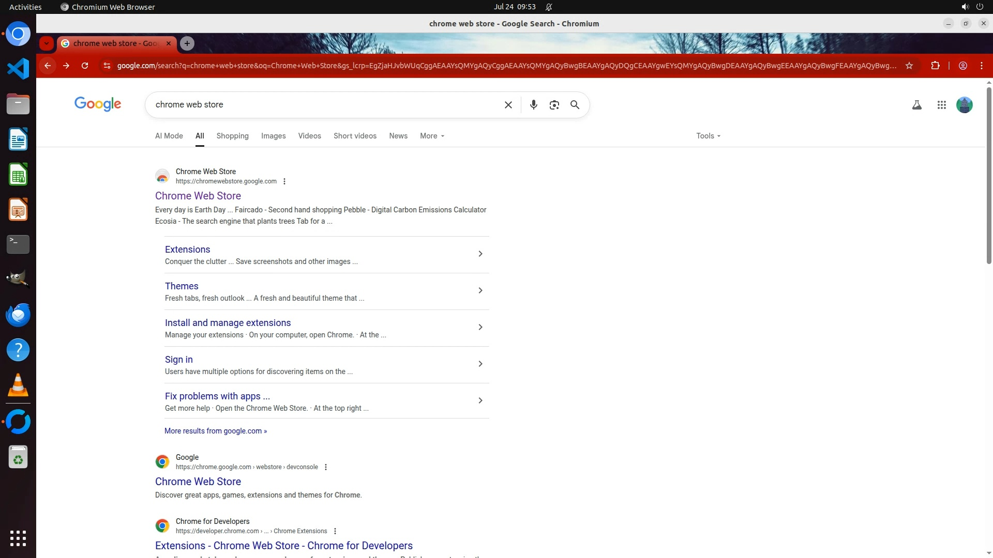Reload the current page
This screenshot has width=993, height=558.
point(85,66)
